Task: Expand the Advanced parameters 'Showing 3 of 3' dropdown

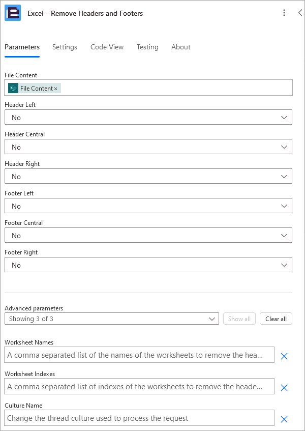Action: coord(112,319)
